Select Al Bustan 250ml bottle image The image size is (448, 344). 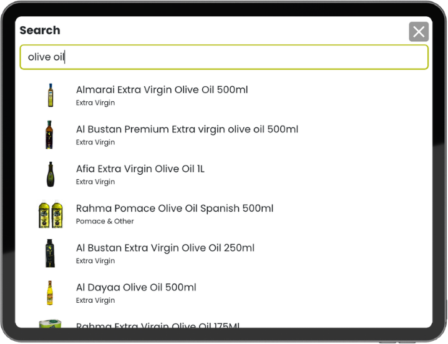[50, 253]
